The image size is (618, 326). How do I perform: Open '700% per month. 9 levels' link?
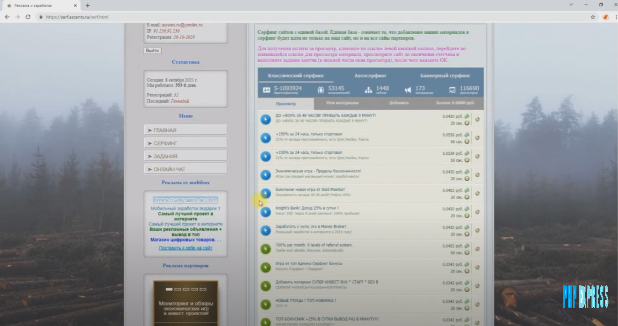pyautogui.click(x=314, y=245)
